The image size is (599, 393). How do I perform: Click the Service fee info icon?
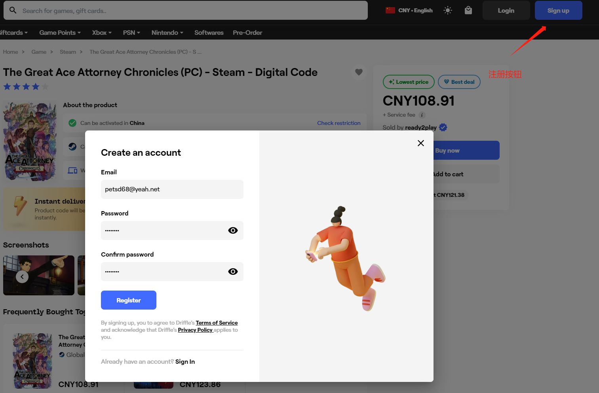(422, 115)
